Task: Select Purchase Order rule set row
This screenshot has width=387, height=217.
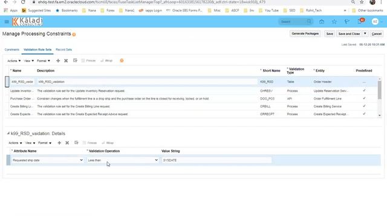Action: point(192,99)
